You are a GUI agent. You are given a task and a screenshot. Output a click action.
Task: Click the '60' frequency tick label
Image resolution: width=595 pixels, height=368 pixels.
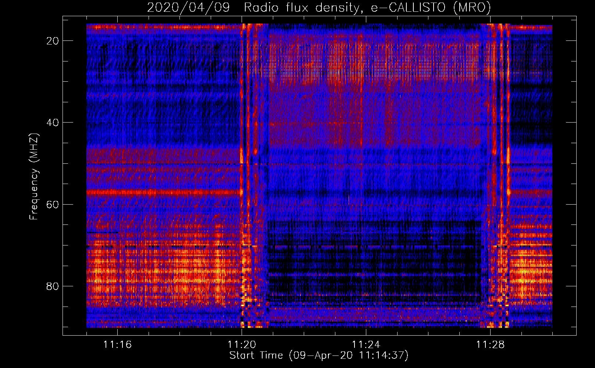click(53, 204)
